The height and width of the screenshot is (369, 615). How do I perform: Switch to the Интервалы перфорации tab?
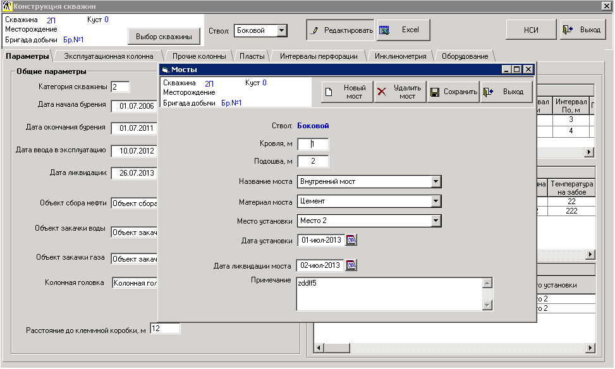(319, 56)
